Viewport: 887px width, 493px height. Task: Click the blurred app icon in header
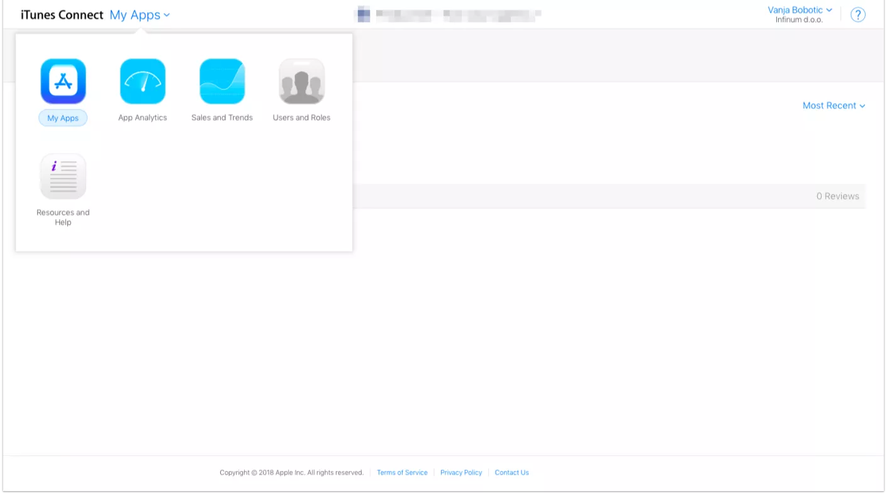(x=364, y=14)
